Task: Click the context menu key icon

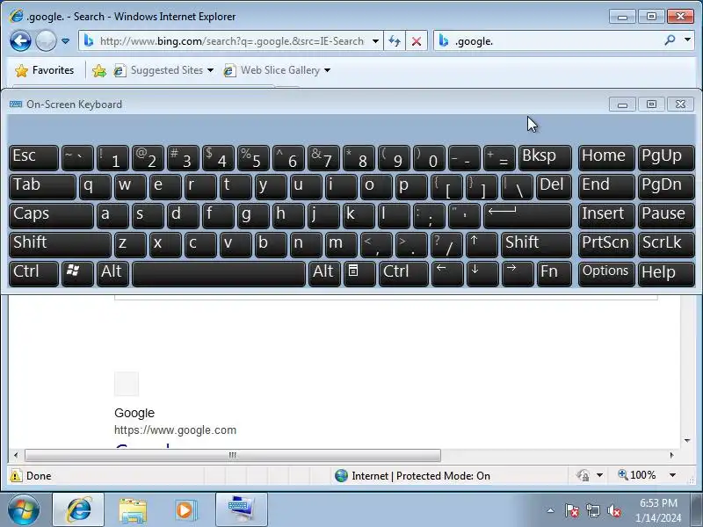Action: [x=359, y=274]
